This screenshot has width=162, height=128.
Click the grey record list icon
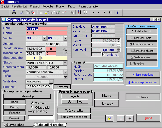(x=41, y=13)
